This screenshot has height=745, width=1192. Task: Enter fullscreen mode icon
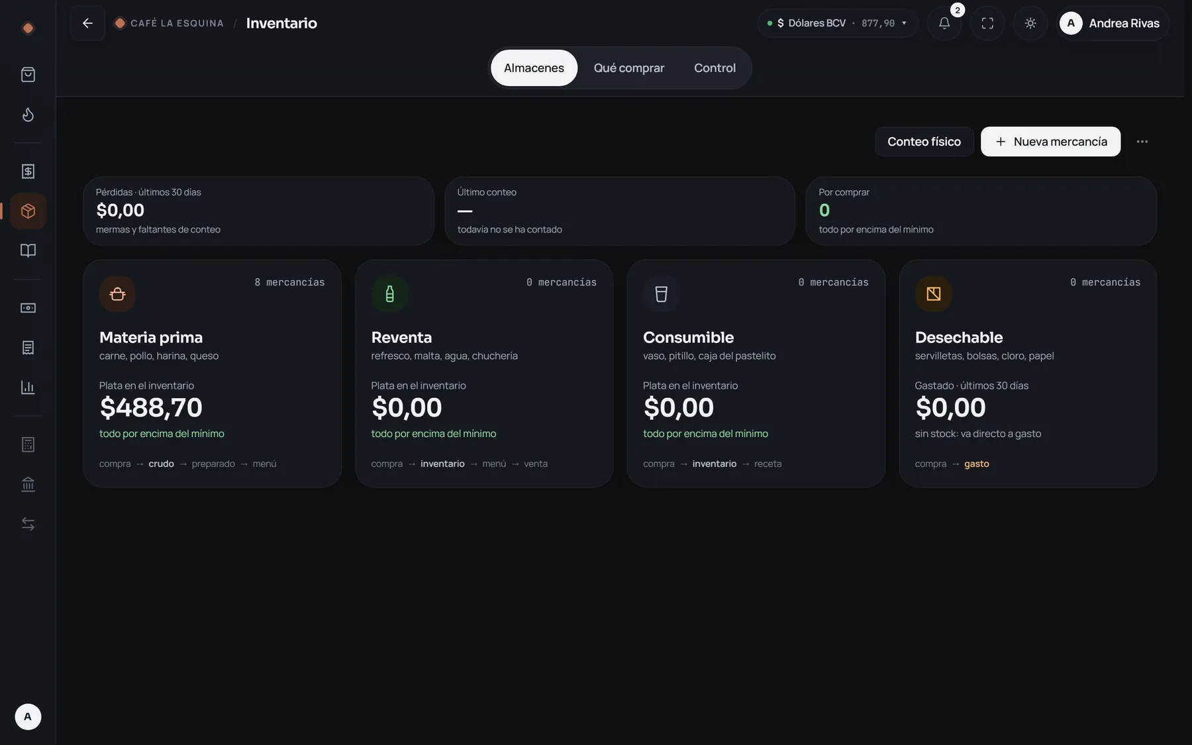[987, 23]
